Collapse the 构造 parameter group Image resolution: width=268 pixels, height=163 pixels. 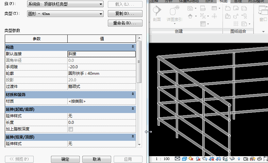pos(133,47)
